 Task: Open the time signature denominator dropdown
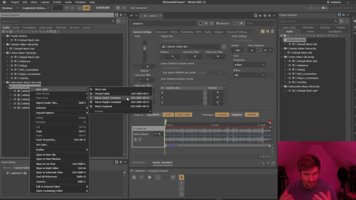coord(267,50)
